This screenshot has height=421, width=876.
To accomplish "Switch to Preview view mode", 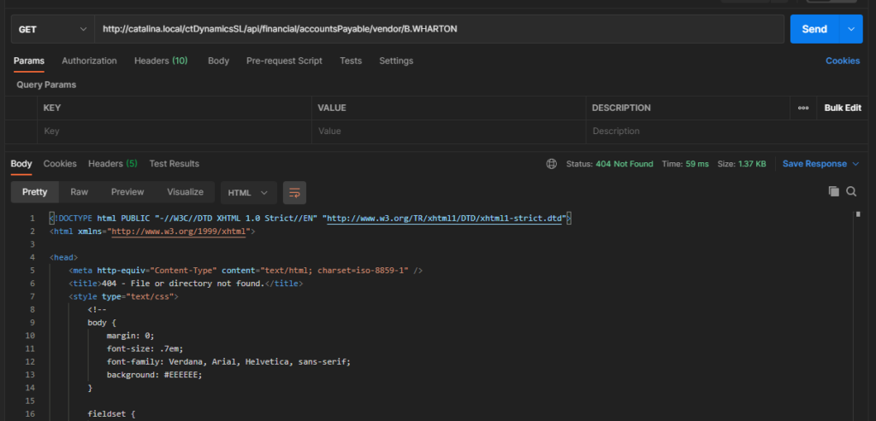I will 127,192.
